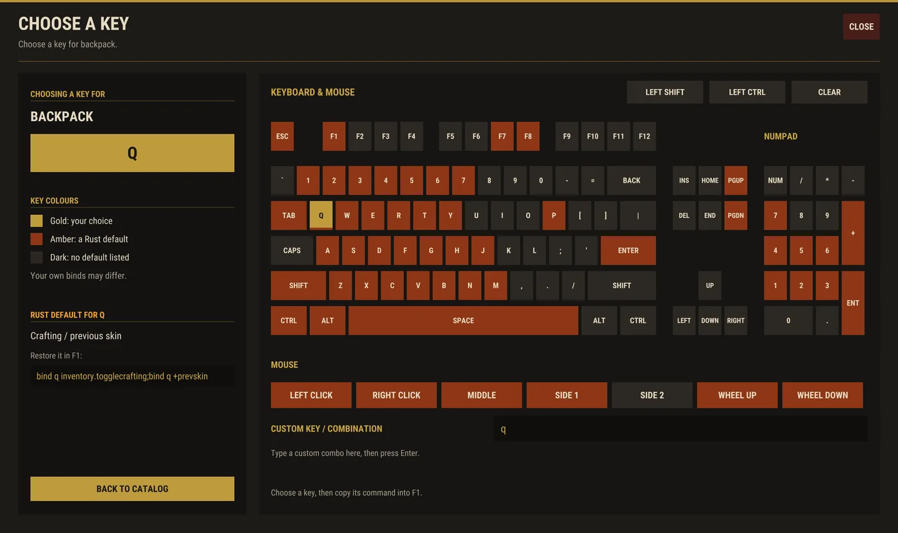Toggle the LEFT SHIFT modifier button
This screenshot has width=898, height=533.
point(665,92)
